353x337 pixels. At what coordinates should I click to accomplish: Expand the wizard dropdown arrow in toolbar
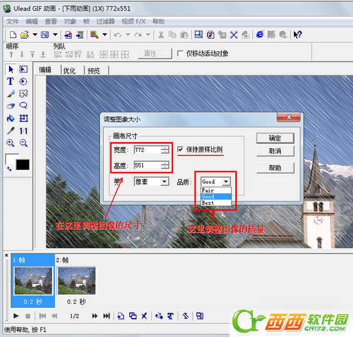tap(104, 35)
